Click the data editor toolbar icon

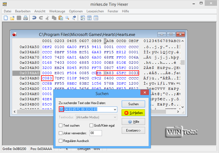click(x=89, y=18)
